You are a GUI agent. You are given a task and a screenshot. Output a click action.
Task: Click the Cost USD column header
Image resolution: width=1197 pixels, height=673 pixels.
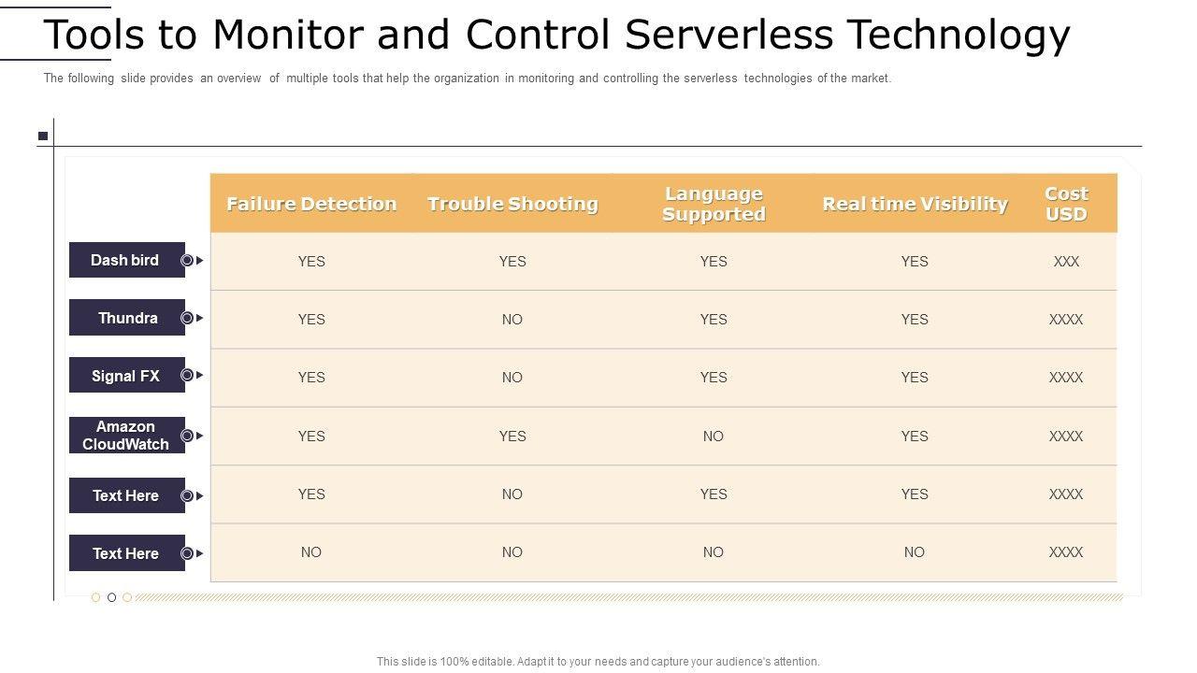[1066, 204]
